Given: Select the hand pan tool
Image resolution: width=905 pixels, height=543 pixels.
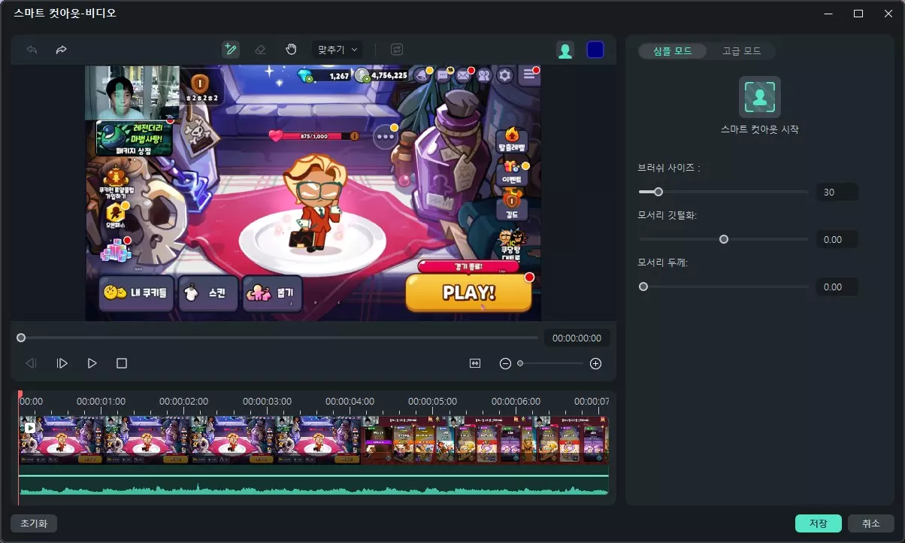Looking at the screenshot, I should tap(292, 50).
